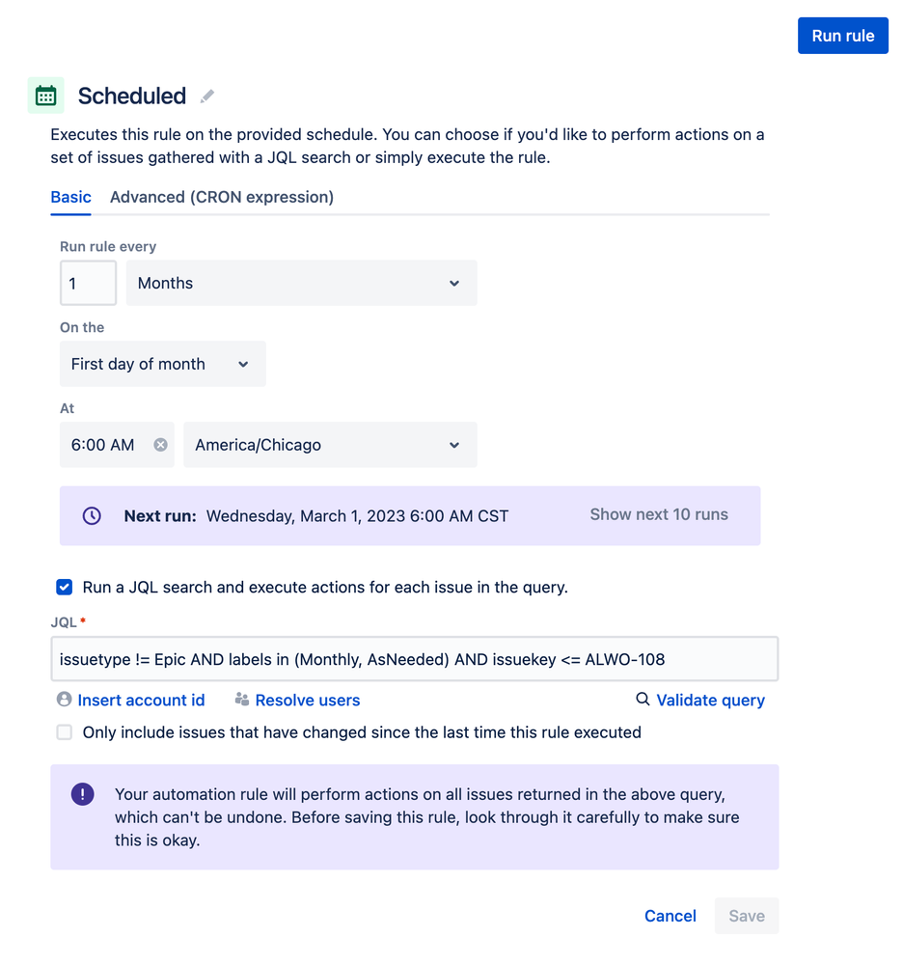Click the purple warning exclamation icon
Viewport: 903px width, 964px height.
click(83, 794)
